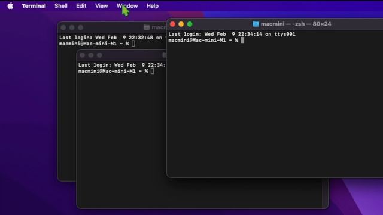Click the folder icon in front window title
This screenshot has width=383, height=215.
(x=256, y=24)
